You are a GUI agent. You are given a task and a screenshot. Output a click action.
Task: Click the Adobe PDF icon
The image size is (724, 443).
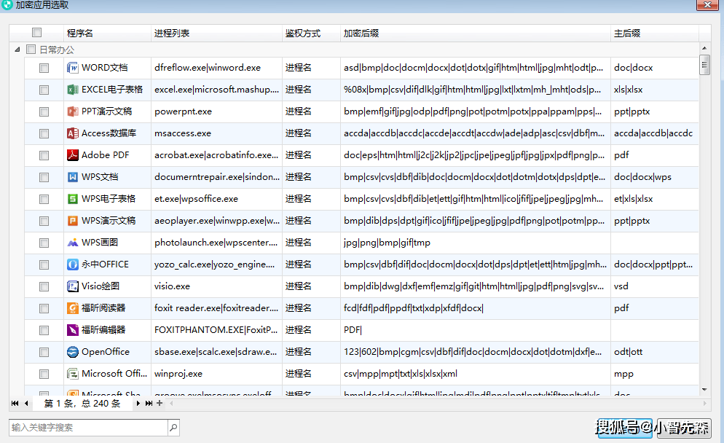click(73, 155)
